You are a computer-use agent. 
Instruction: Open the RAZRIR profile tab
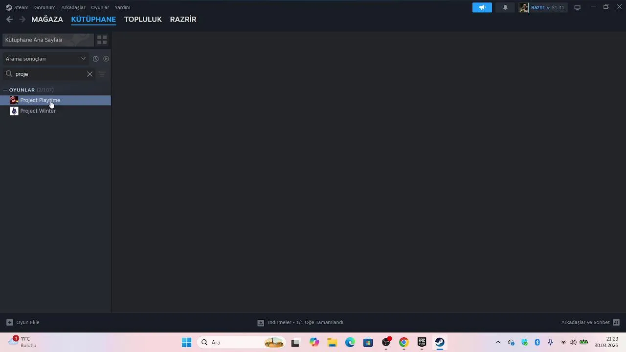183,20
